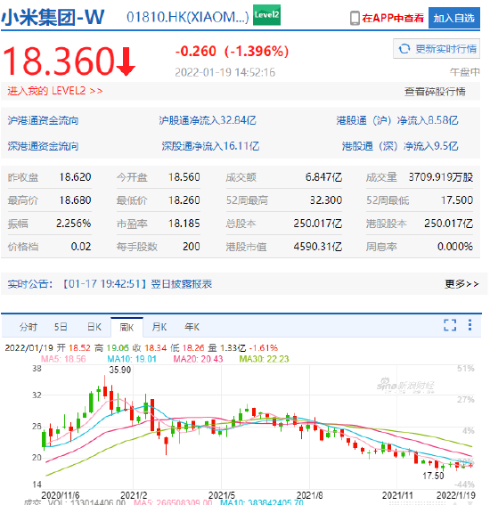
Task: Click the sina 新浪财经 watermark logo
Action: pos(405,385)
